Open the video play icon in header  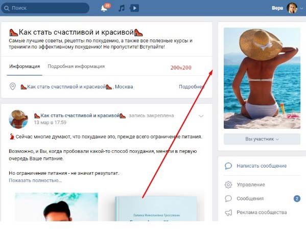134,8
